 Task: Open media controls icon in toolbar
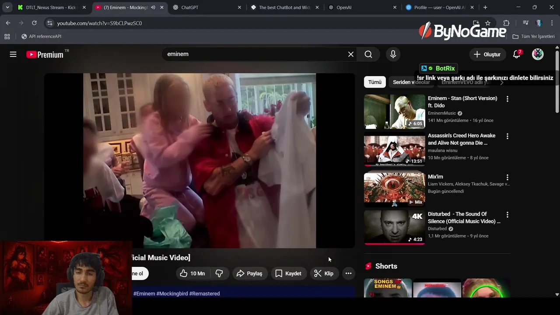(x=525, y=23)
